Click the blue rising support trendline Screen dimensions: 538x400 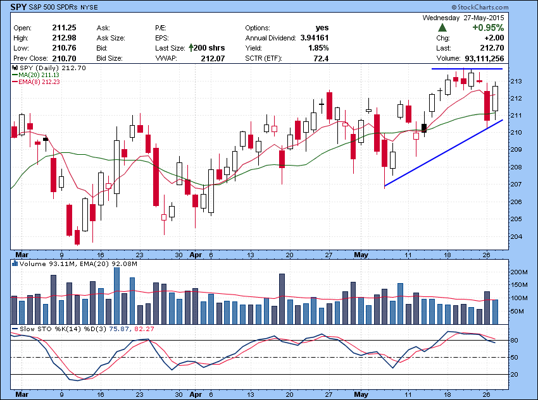443,153
